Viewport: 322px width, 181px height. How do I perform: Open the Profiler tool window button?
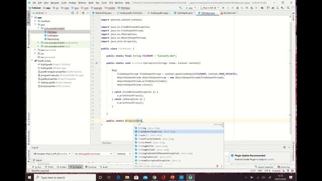coord(61,167)
